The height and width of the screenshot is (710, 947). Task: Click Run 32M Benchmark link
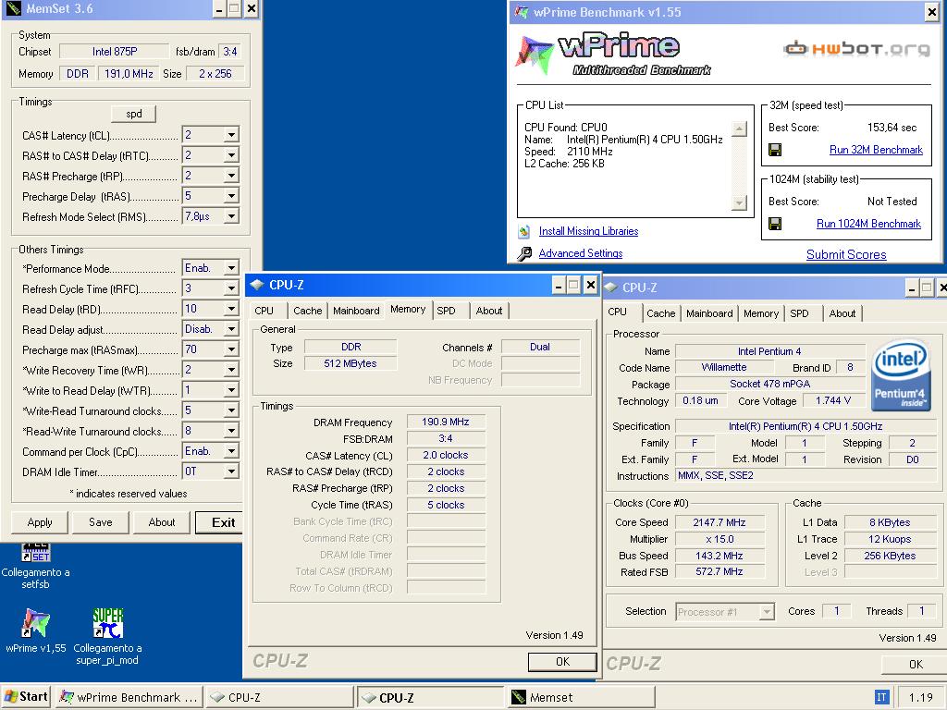[x=876, y=150]
